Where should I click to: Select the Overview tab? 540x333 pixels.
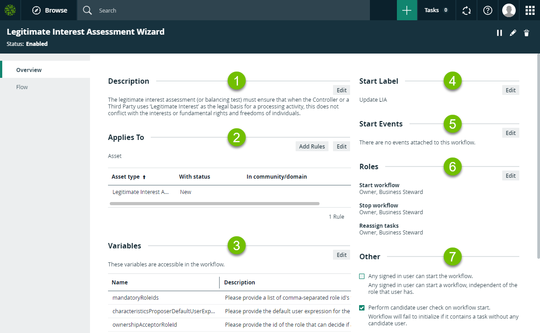tap(29, 70)
